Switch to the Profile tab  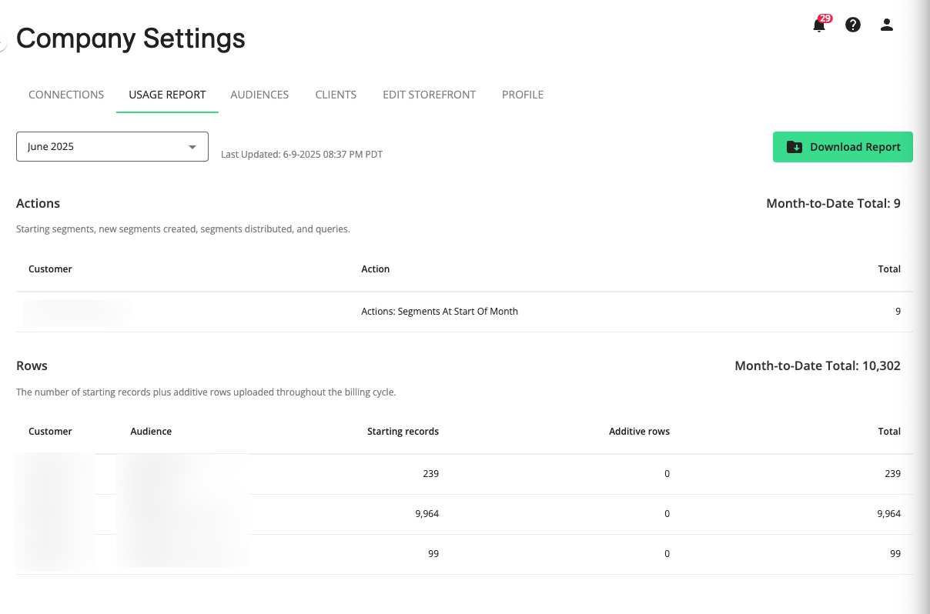523,95
